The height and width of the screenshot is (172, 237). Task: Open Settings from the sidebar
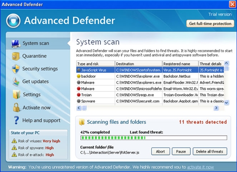(32, 95)
